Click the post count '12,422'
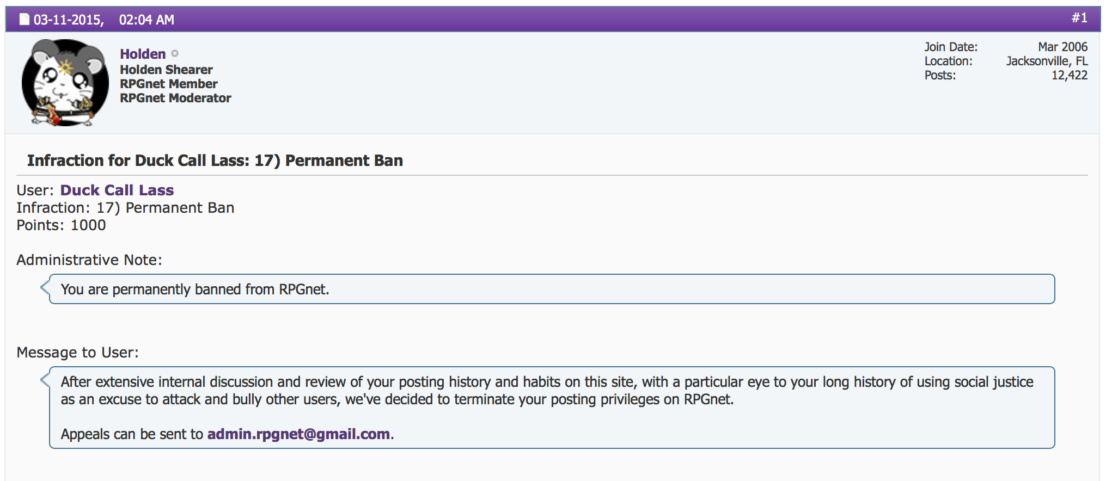1112x481 pixels. point(1070,75)
